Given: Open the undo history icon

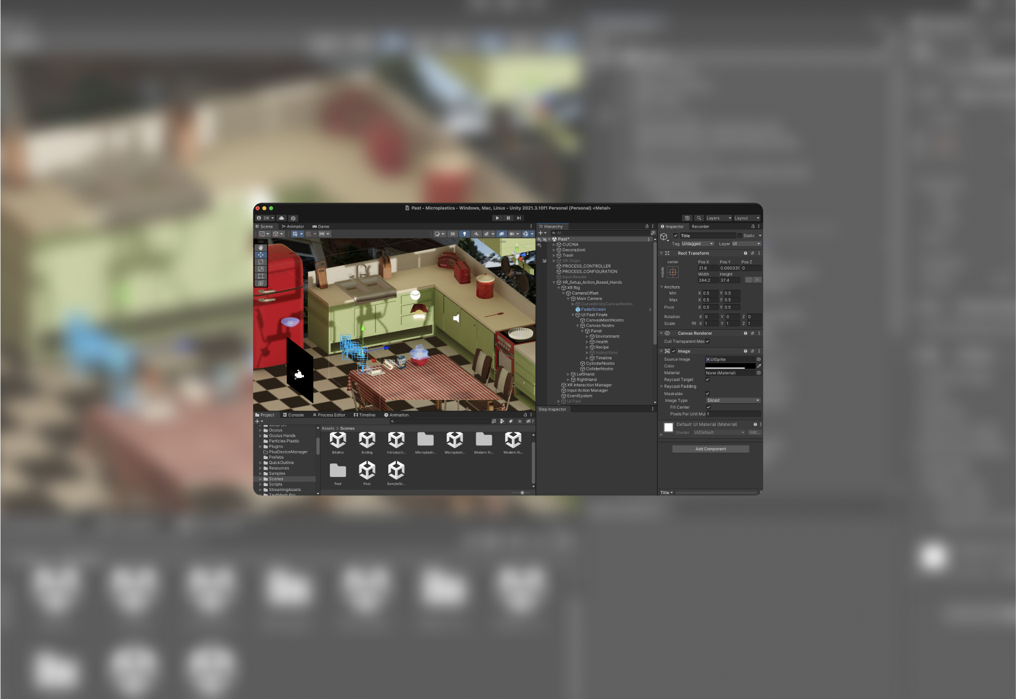Looking at the screenshot, I should click(x=687, y=218).
